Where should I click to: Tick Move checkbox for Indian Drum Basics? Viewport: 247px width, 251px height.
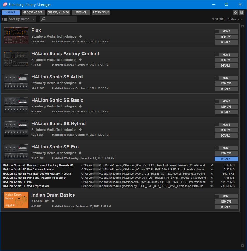coord(217,196)
